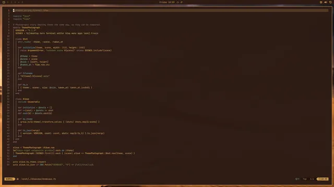The width and height of the screenshot is (334, 187).
Task: Click the VERSION constant line
Action: click(x=26, y=31)
